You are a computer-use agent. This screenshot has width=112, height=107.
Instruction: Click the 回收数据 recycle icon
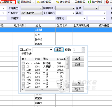19,2
